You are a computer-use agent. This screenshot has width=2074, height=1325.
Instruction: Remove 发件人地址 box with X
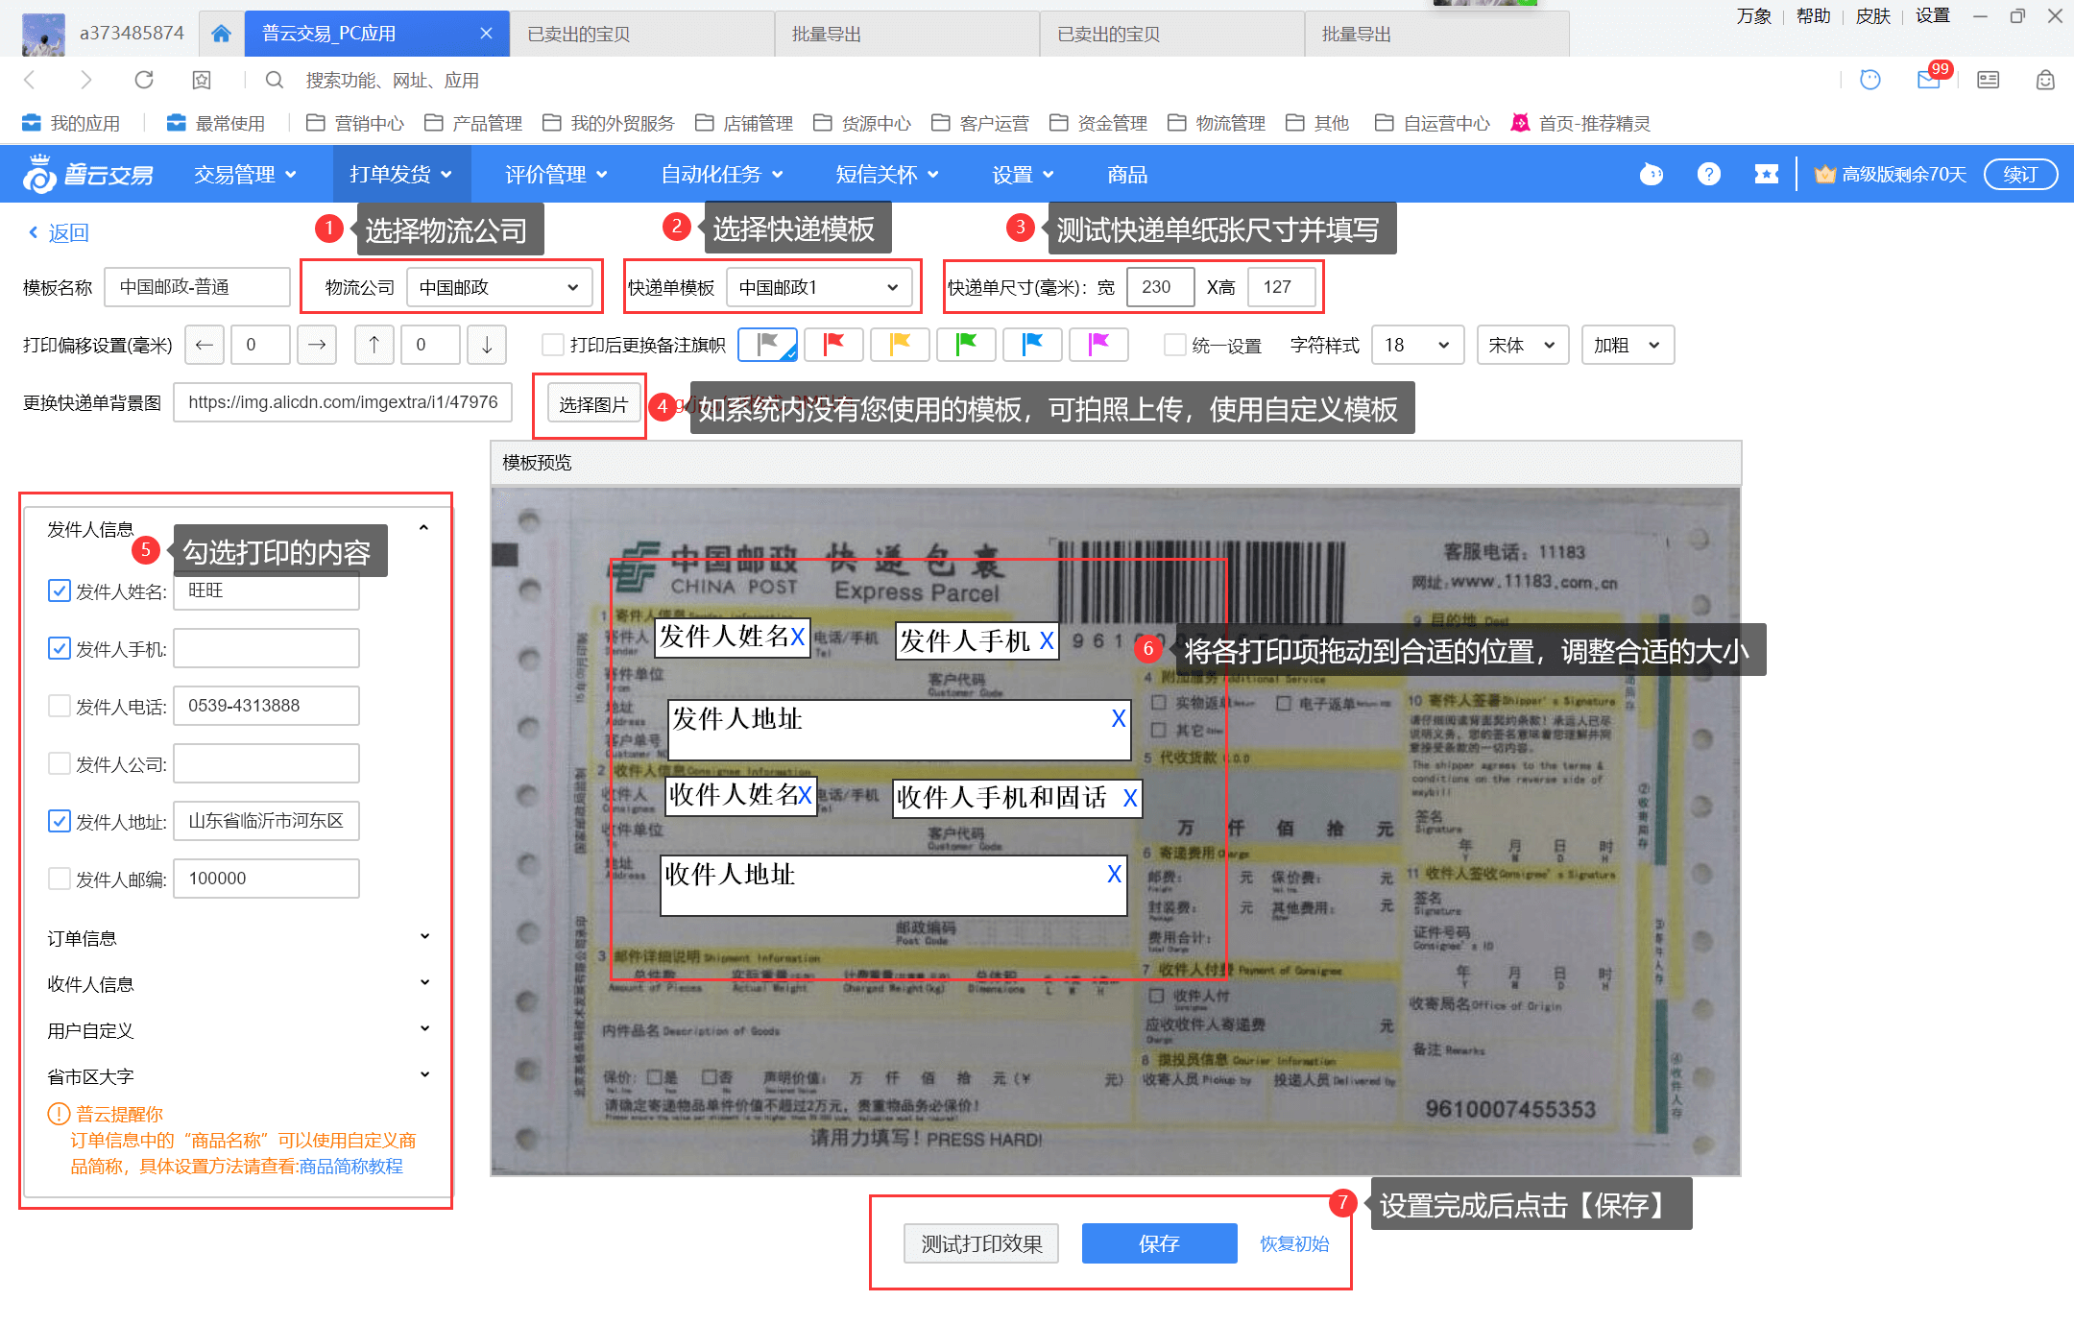point(1118,718)
